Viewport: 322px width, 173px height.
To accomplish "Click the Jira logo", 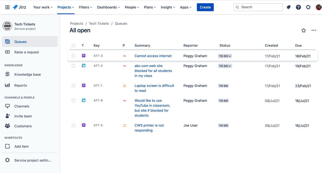I will 20,7.
